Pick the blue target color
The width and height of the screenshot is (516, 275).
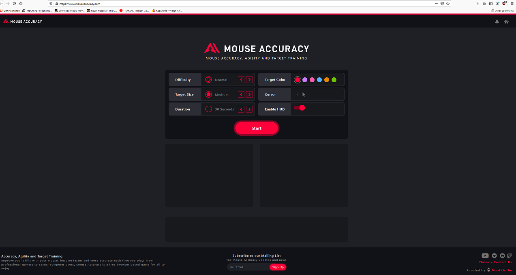319,80
